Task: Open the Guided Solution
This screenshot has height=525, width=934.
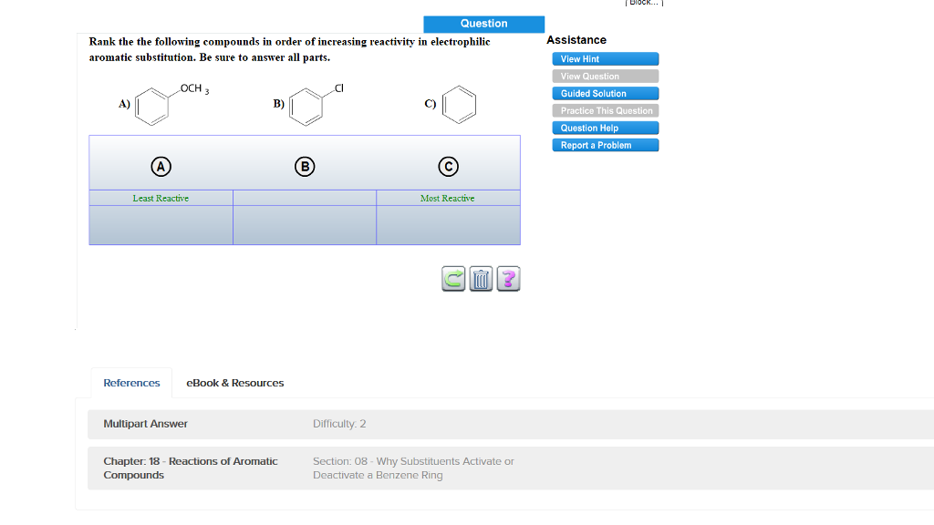Action: point(605,93)
